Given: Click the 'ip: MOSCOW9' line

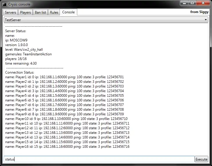Looking at the screenshot, I should click(x=16, y=40).
